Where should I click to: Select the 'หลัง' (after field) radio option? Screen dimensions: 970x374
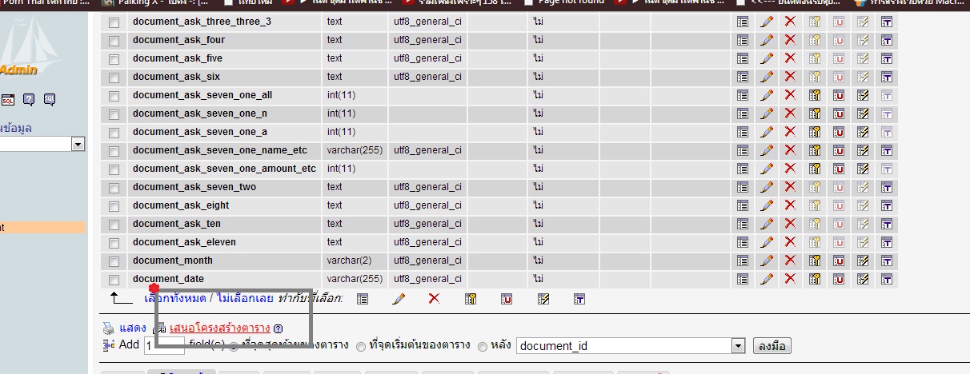(x=482, y=347)
